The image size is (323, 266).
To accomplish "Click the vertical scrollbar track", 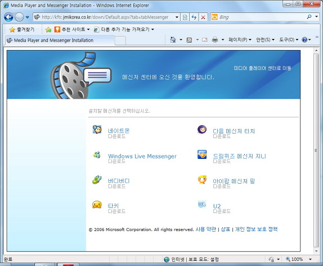I will click(316, 150).
